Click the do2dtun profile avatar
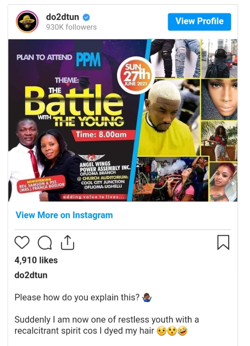 point(27,22)
